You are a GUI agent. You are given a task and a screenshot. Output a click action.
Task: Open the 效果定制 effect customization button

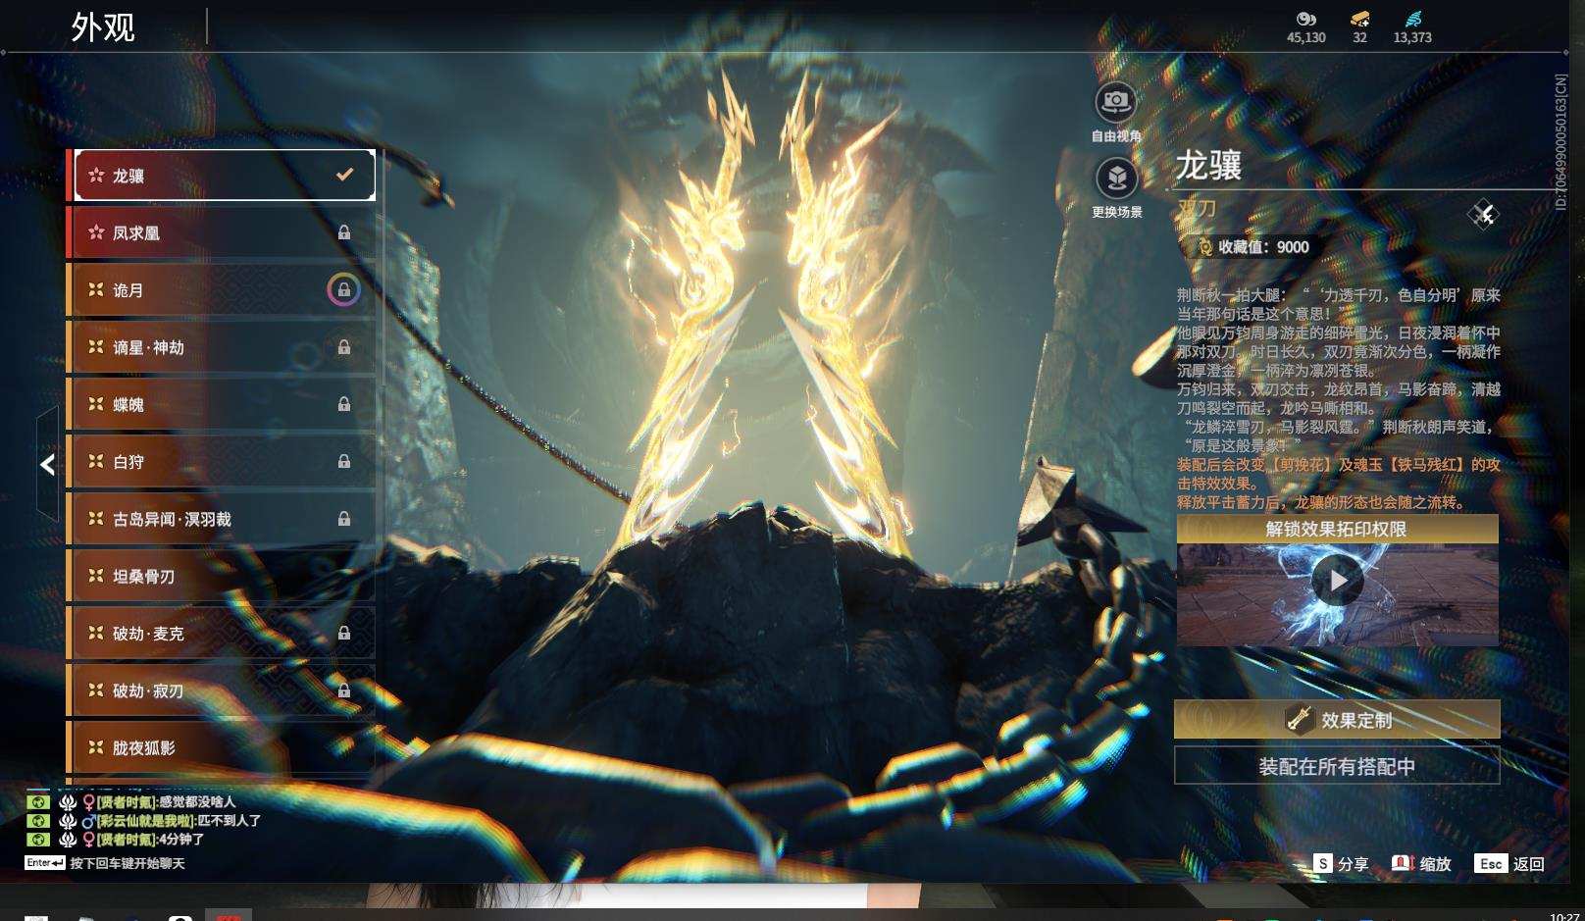[x=1337, y=720]
